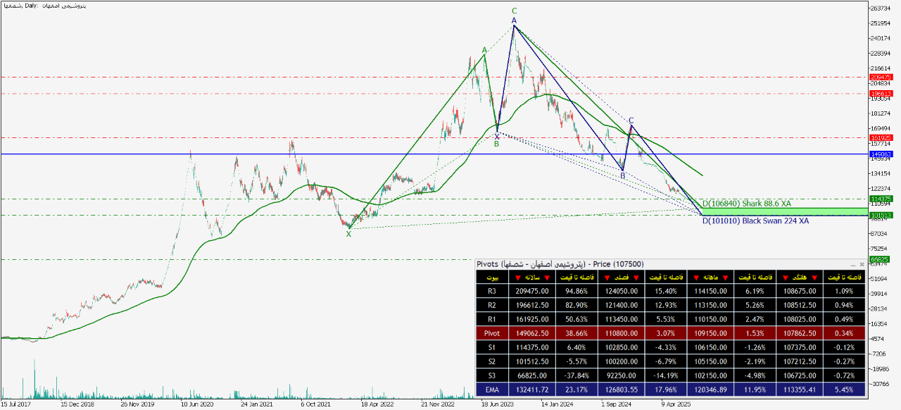Screen dimensions: 901x410
Task: Click the blue A label at chart peak
Action: (x=515, y=21)
